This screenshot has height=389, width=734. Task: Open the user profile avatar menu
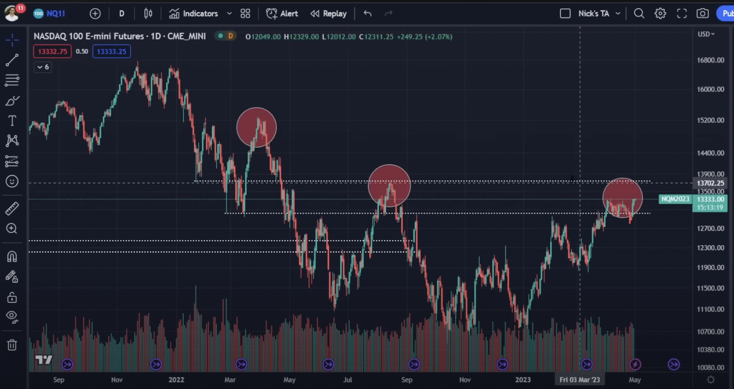click(x=12, y=13)
